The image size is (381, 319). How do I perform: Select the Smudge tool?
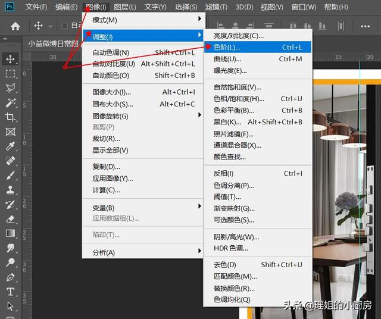coord(10,248)
